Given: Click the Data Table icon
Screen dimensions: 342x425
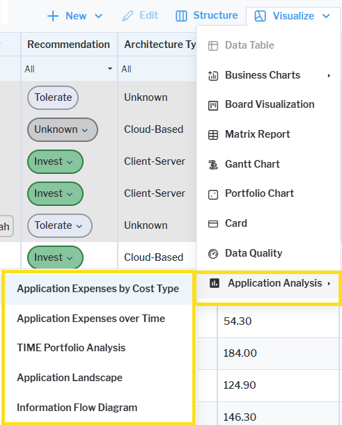Looking at the screenshot, I should 213,45.
